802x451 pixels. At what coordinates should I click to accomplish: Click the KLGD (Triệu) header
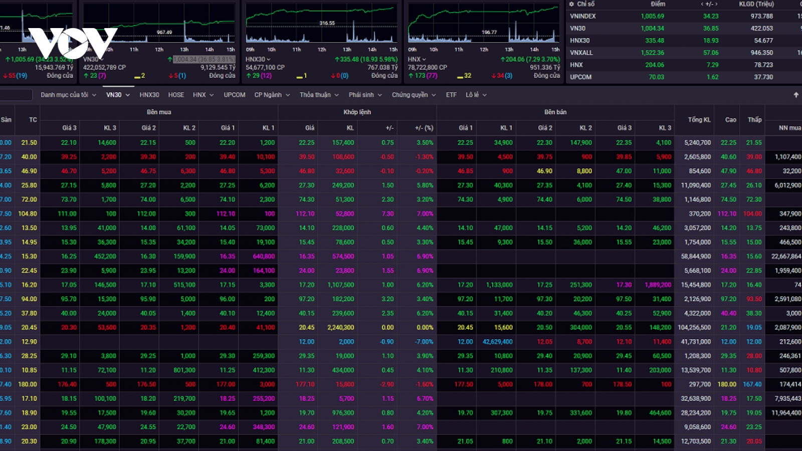tap(757, 4)
